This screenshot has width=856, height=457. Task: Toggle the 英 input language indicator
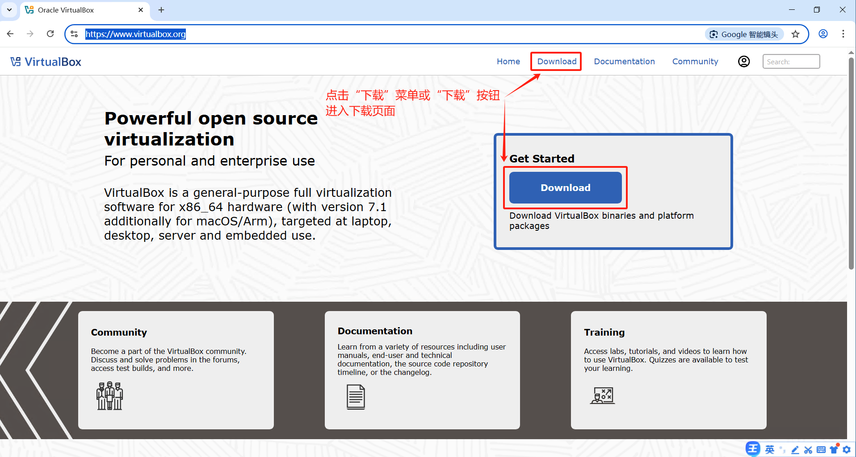click(770, 449)
